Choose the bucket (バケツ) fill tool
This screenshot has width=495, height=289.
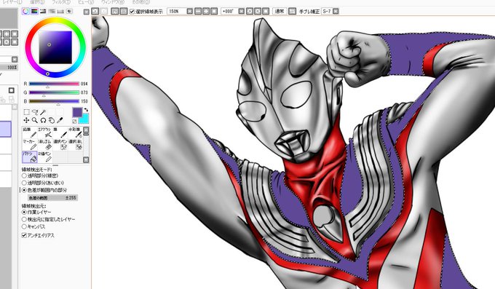(29, 157)
